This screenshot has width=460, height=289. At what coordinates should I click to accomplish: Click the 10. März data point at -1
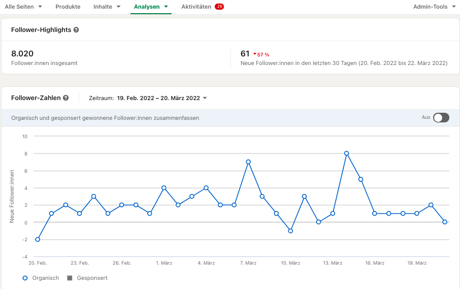(x=290, y=231)
